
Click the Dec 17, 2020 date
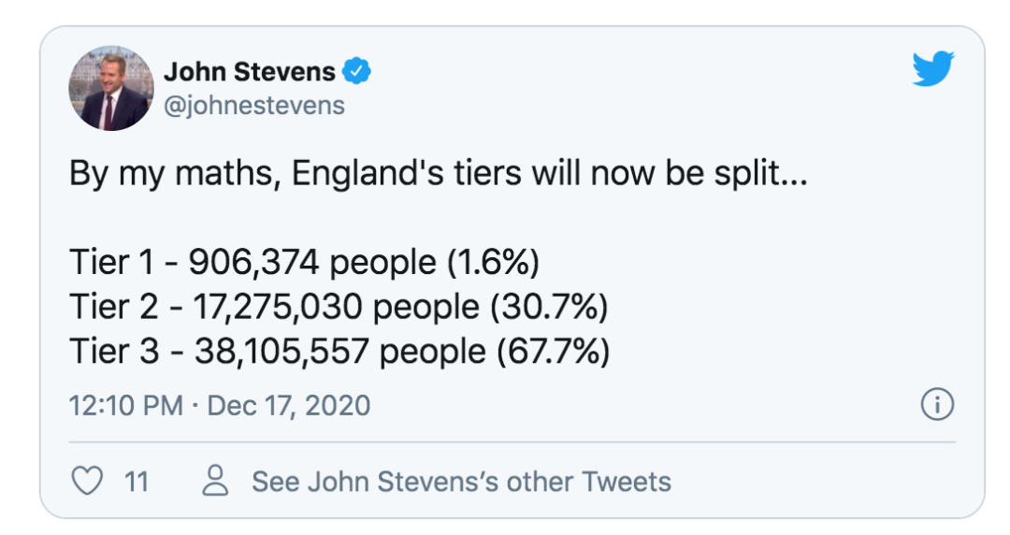click(289, 406)
